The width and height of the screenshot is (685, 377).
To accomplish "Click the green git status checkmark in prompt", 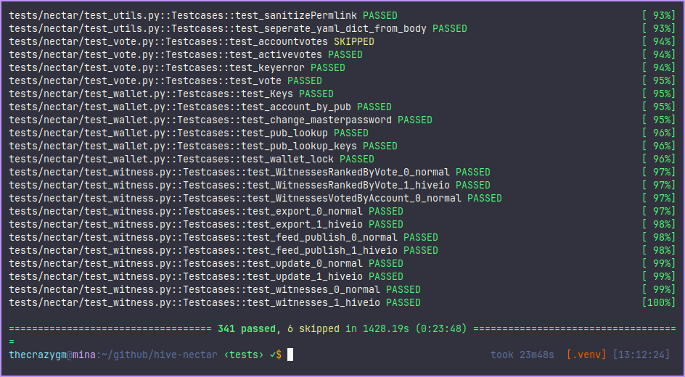I will (272, 355).
